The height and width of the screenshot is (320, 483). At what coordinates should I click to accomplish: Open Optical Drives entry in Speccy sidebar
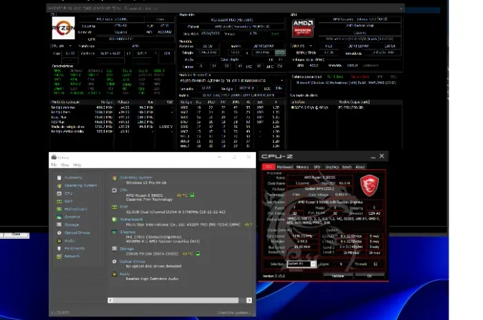click(77, 233)
